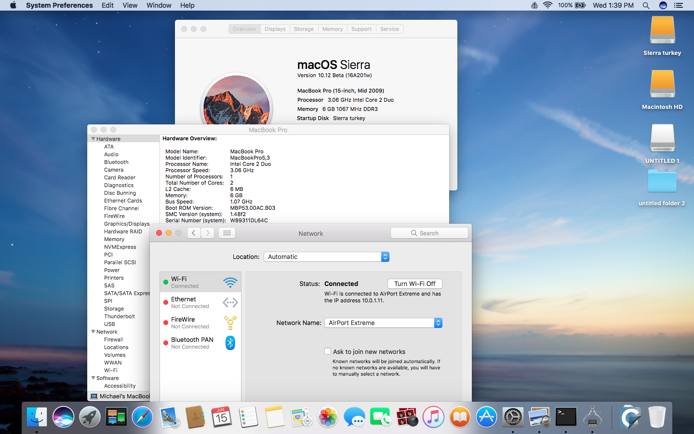Open Location dropdown set to Automatic

(x=326, y=257)
